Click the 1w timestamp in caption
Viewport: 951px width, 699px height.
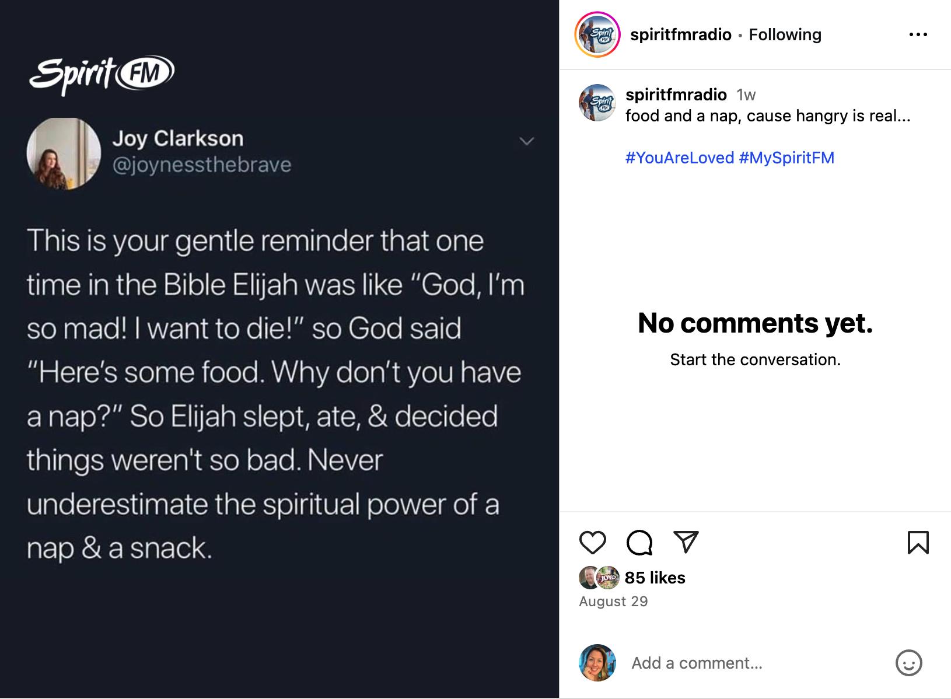pos(746,95)
